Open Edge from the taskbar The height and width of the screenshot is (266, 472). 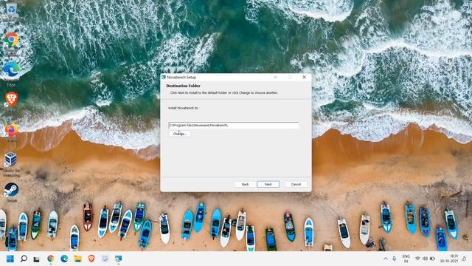point(64,259)
